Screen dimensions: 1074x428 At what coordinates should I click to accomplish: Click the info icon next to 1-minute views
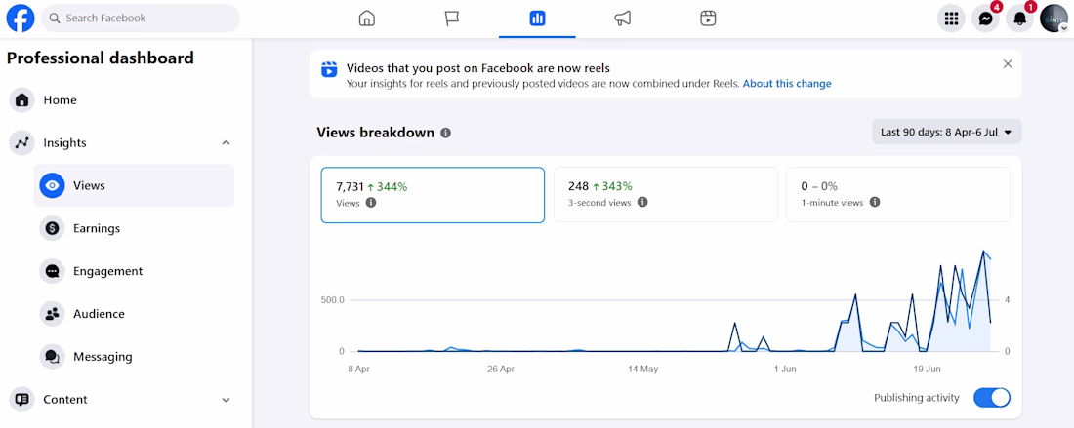coord(875,203)
